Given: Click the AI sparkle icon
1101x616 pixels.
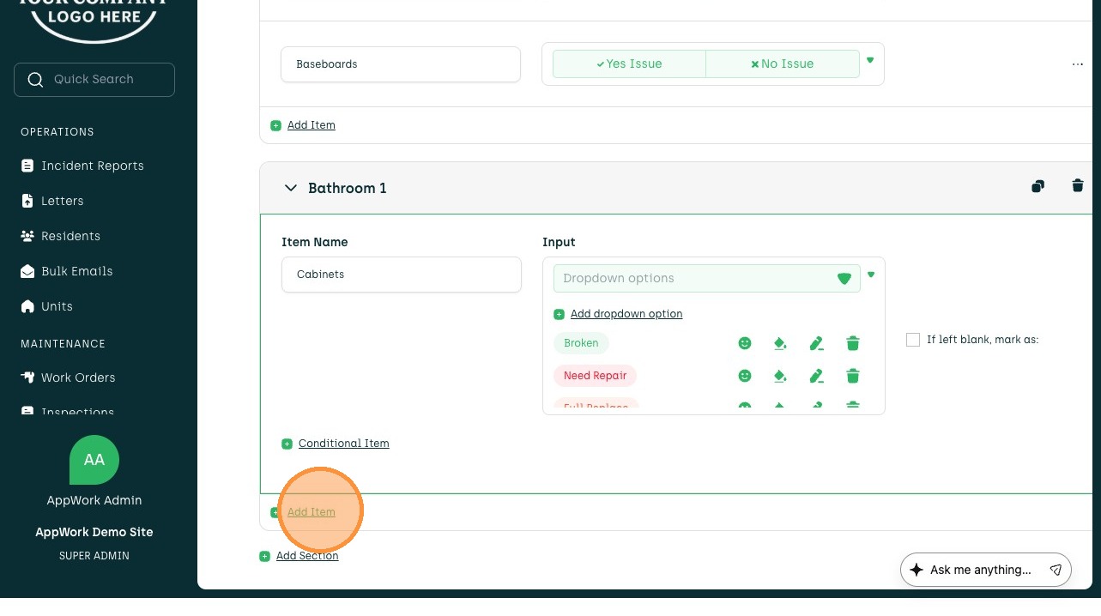Looking at the screenshot, I should pos(916,570).
